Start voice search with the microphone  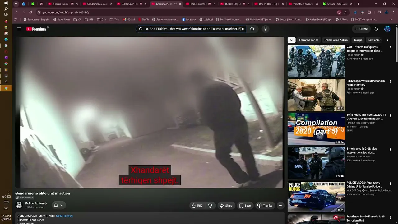point(265,29)
